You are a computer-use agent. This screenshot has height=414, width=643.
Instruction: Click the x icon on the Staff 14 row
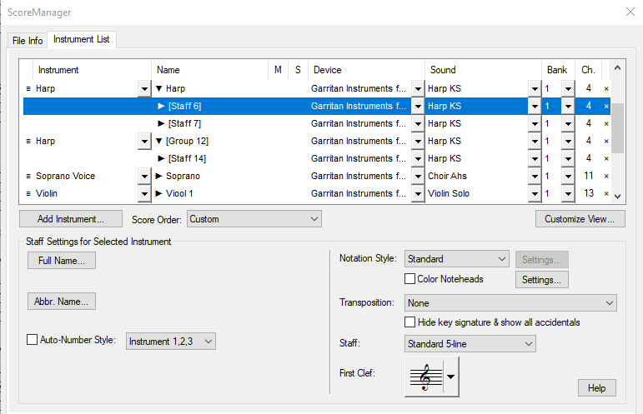coord(606,159)
